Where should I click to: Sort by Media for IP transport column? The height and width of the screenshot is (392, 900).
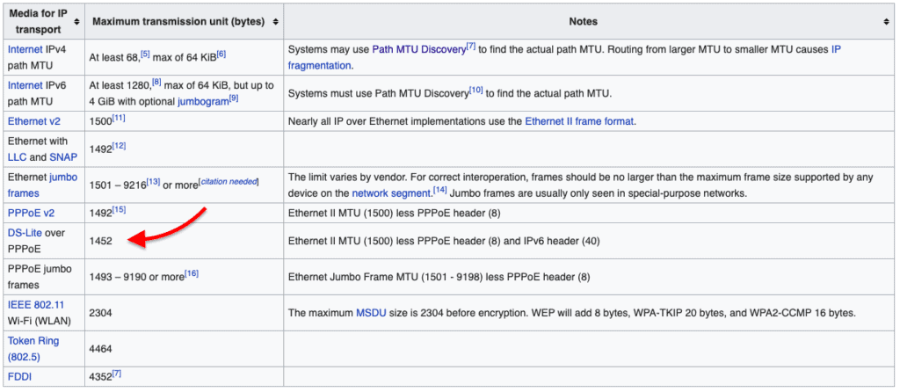tap(76, 21)
